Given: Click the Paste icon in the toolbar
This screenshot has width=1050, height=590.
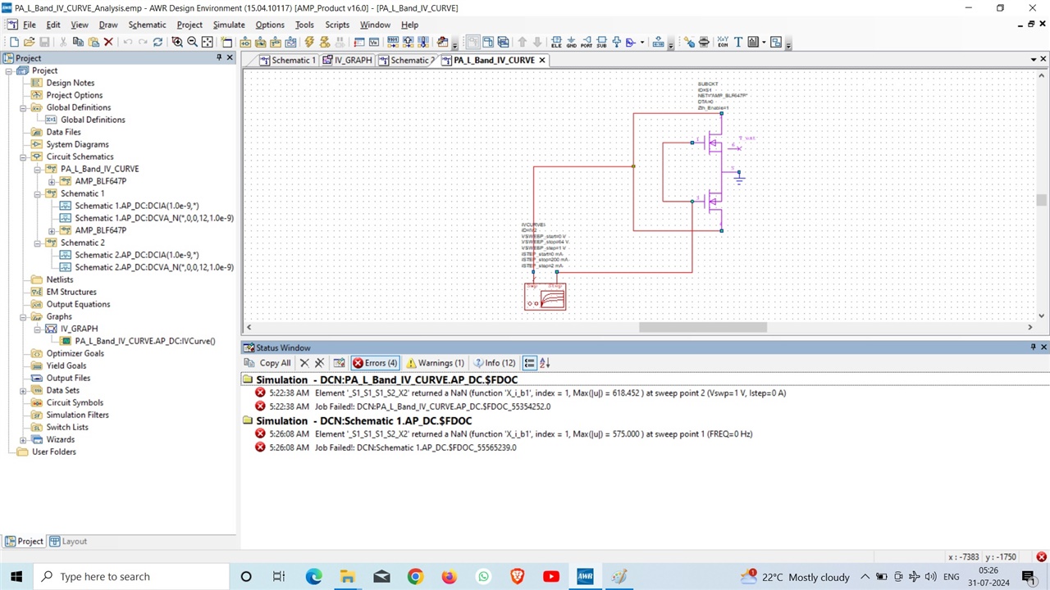Looking at the screenshot, I should [94, 42].
